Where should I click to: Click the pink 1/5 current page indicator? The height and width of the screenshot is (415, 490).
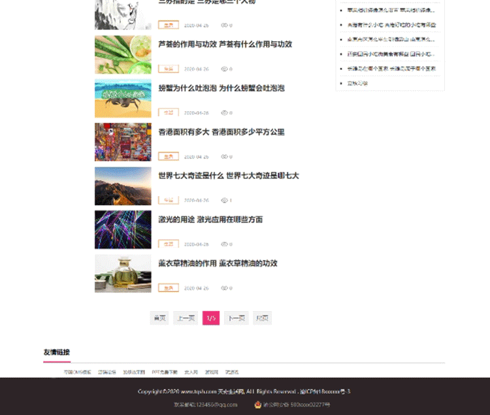211,318
